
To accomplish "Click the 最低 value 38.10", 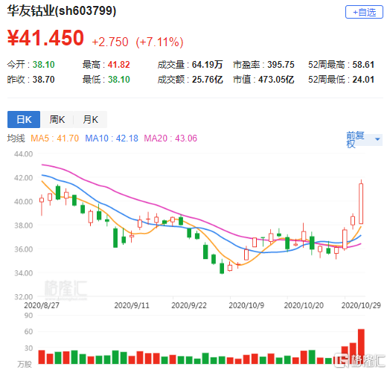I will click(x=118, y=80).
